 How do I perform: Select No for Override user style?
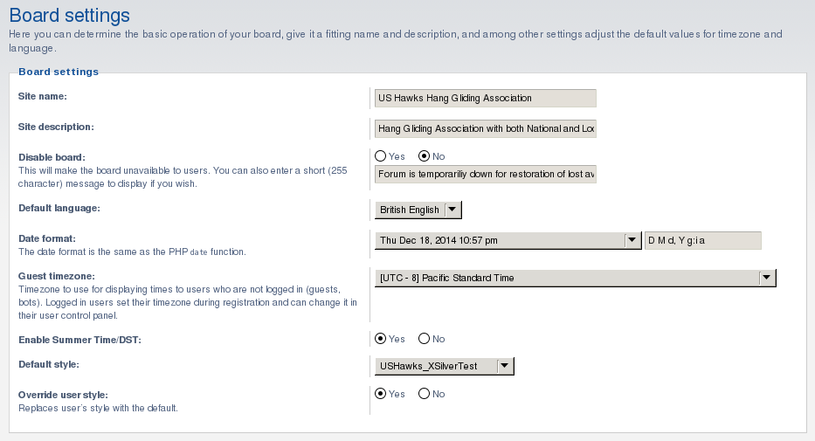(x=425, y=394)
